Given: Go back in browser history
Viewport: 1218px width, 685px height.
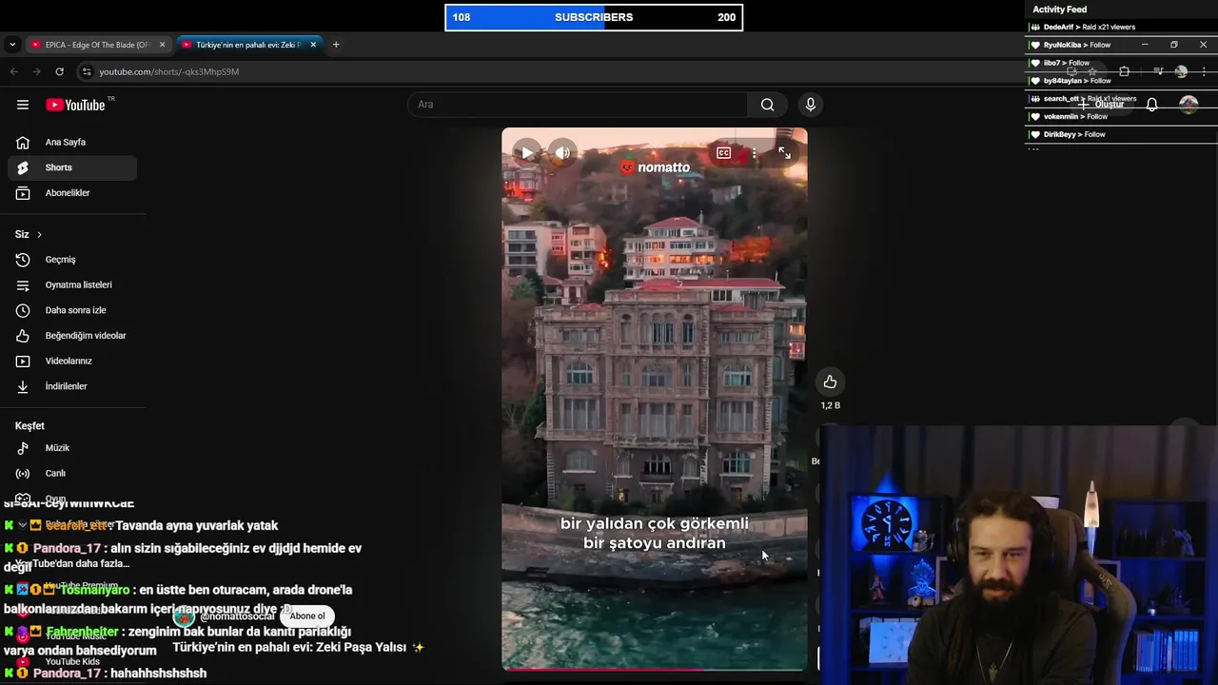Looking at the screenshot, I should (x=13, y=71).
